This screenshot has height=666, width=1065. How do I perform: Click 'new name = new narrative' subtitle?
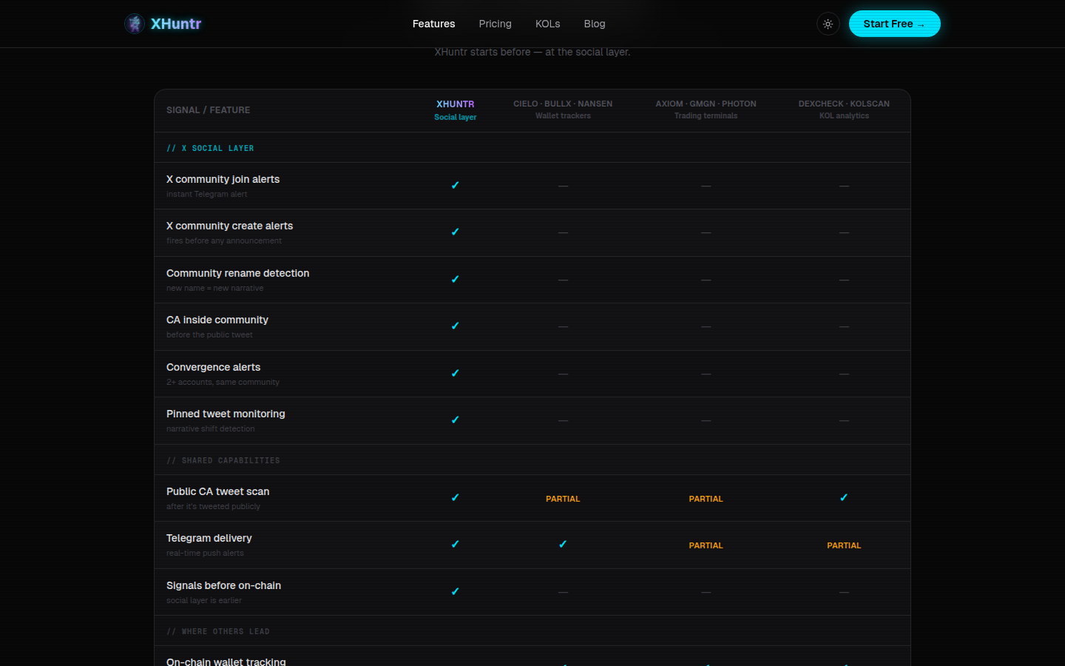tap(214, 288)
